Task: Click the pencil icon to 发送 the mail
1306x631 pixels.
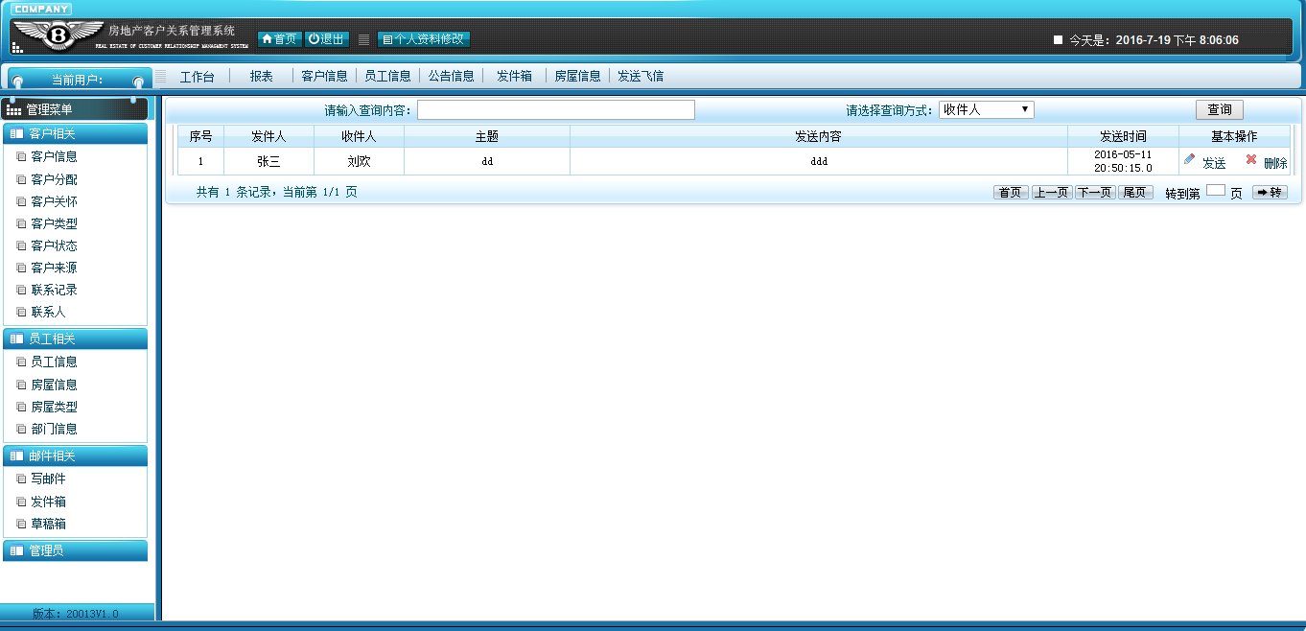Action: pyautogui.click(x=1190, y=159)
